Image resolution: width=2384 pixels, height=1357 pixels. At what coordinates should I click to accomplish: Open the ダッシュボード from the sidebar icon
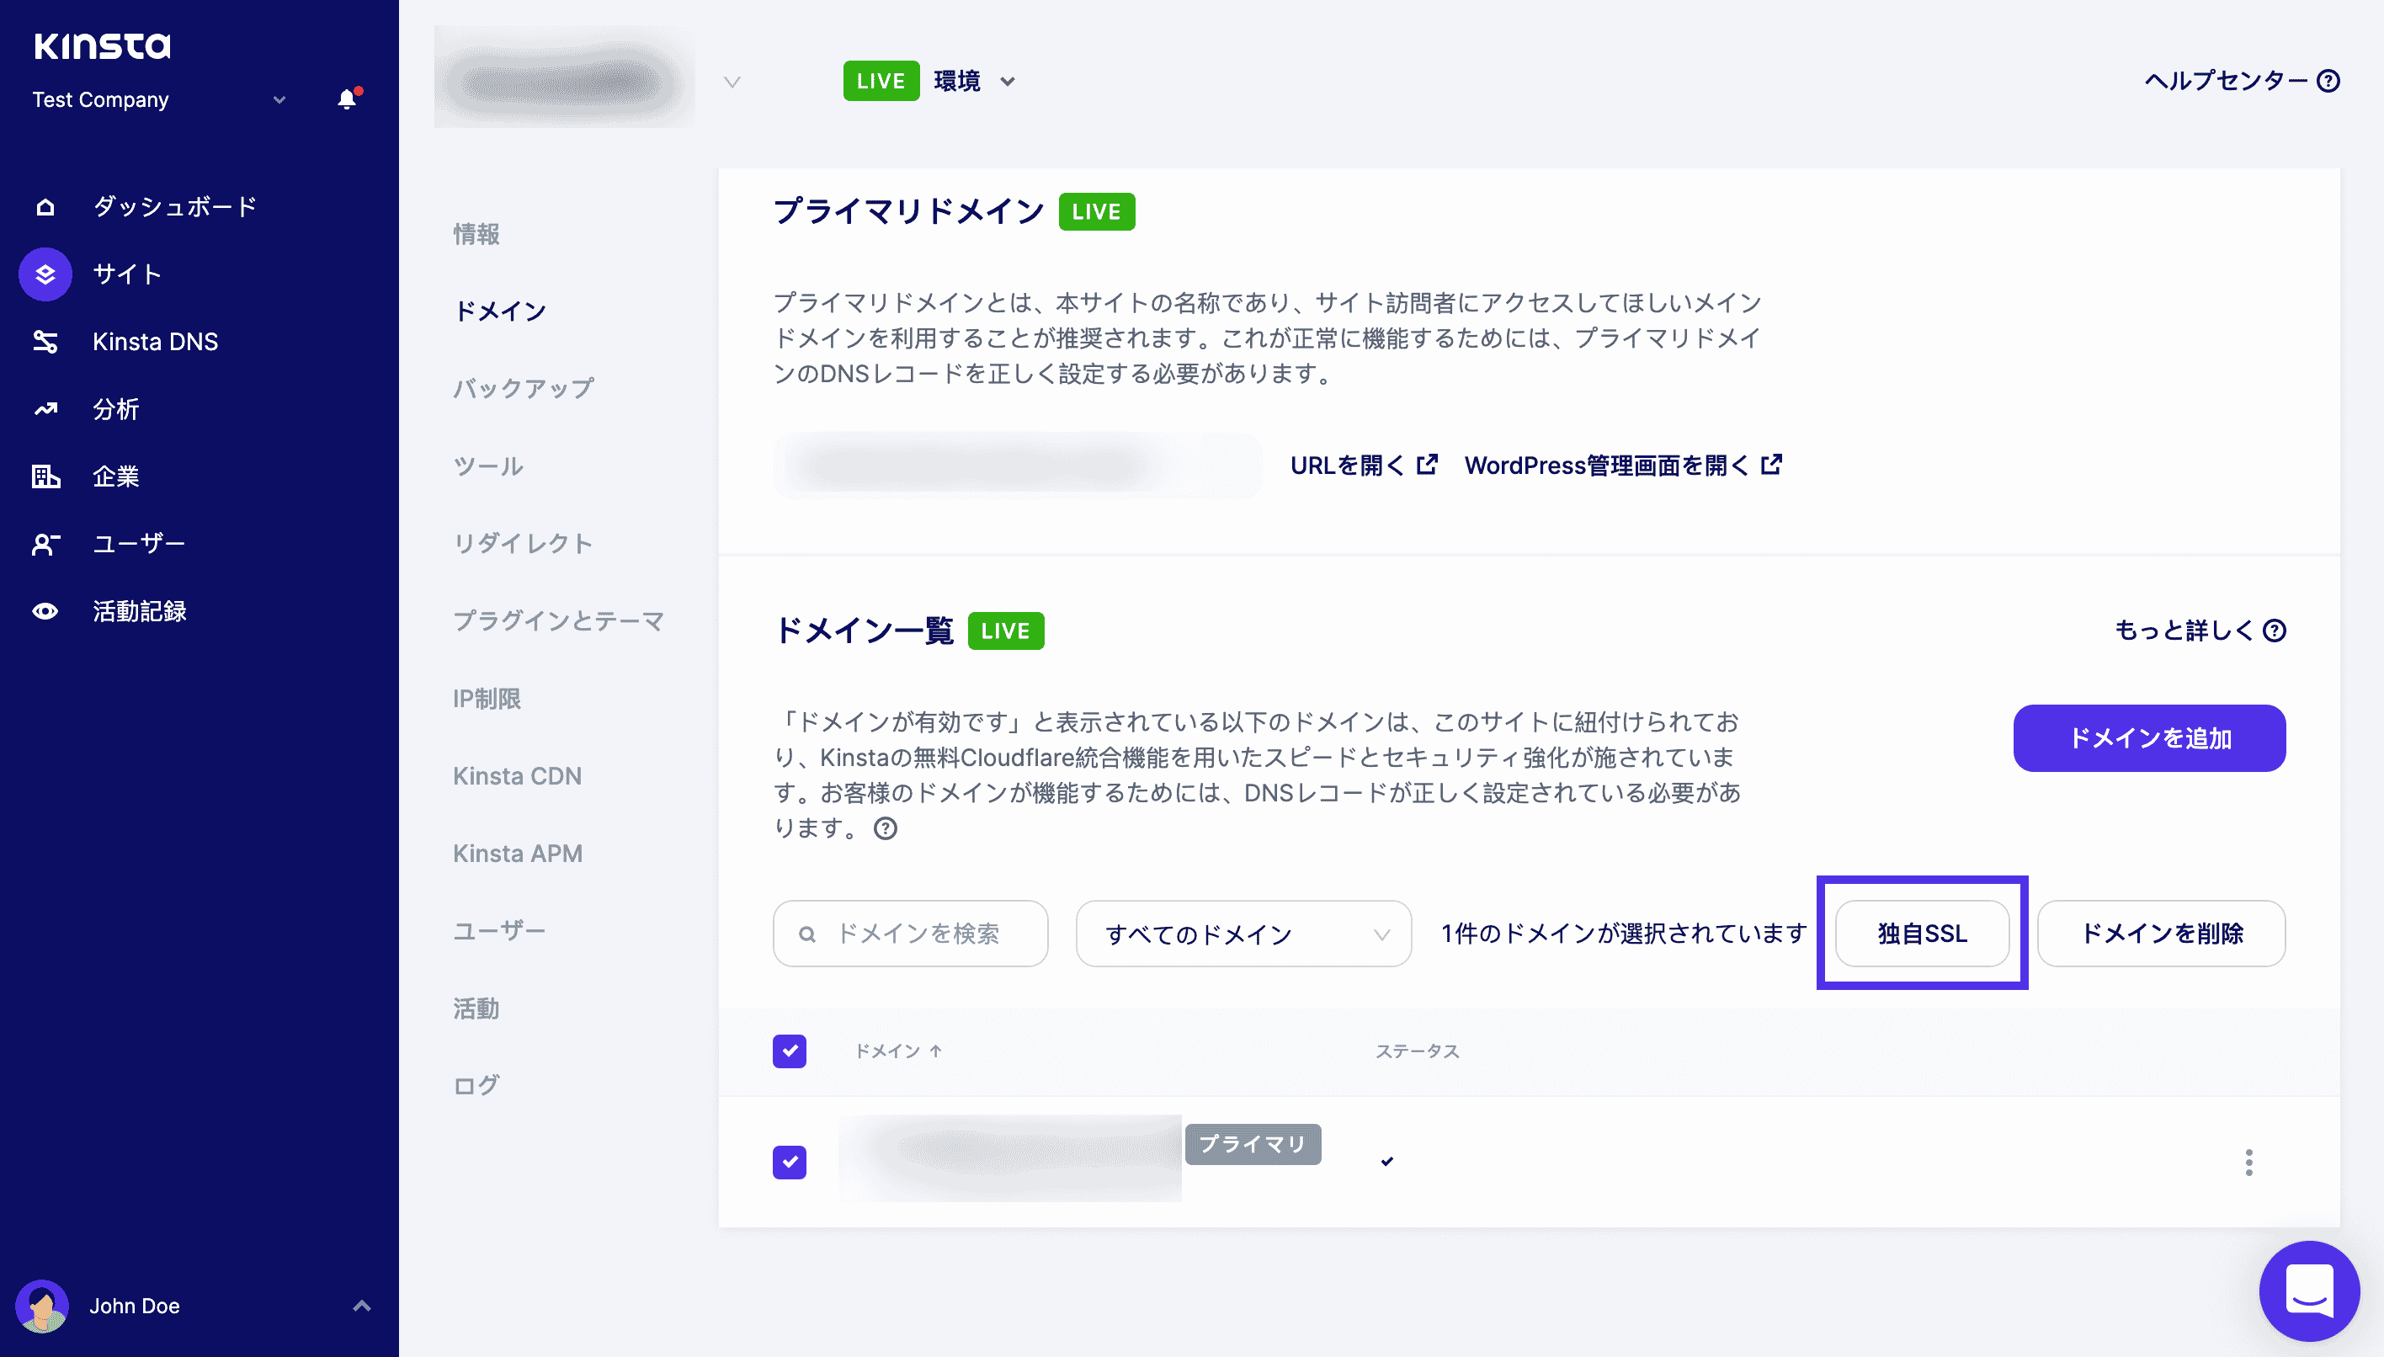pos(45,206)
